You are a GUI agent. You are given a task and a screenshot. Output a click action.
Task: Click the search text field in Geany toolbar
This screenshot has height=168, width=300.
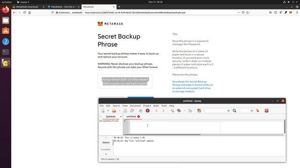(x=217, y=111)
